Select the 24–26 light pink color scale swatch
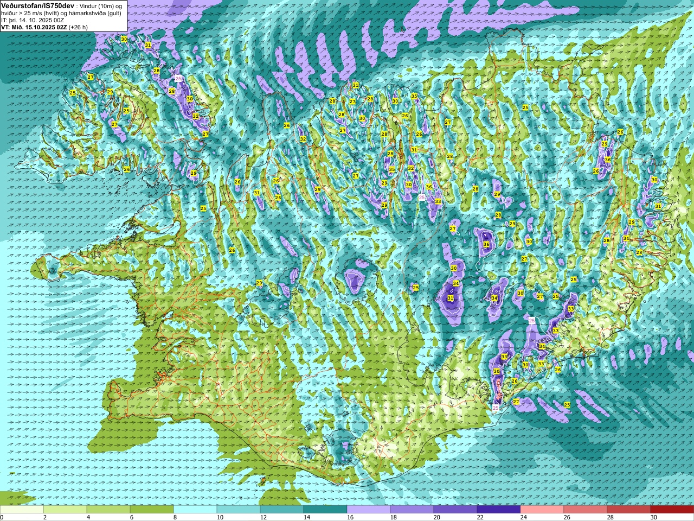Screen dimensions: 694x521 pos(542,509)
